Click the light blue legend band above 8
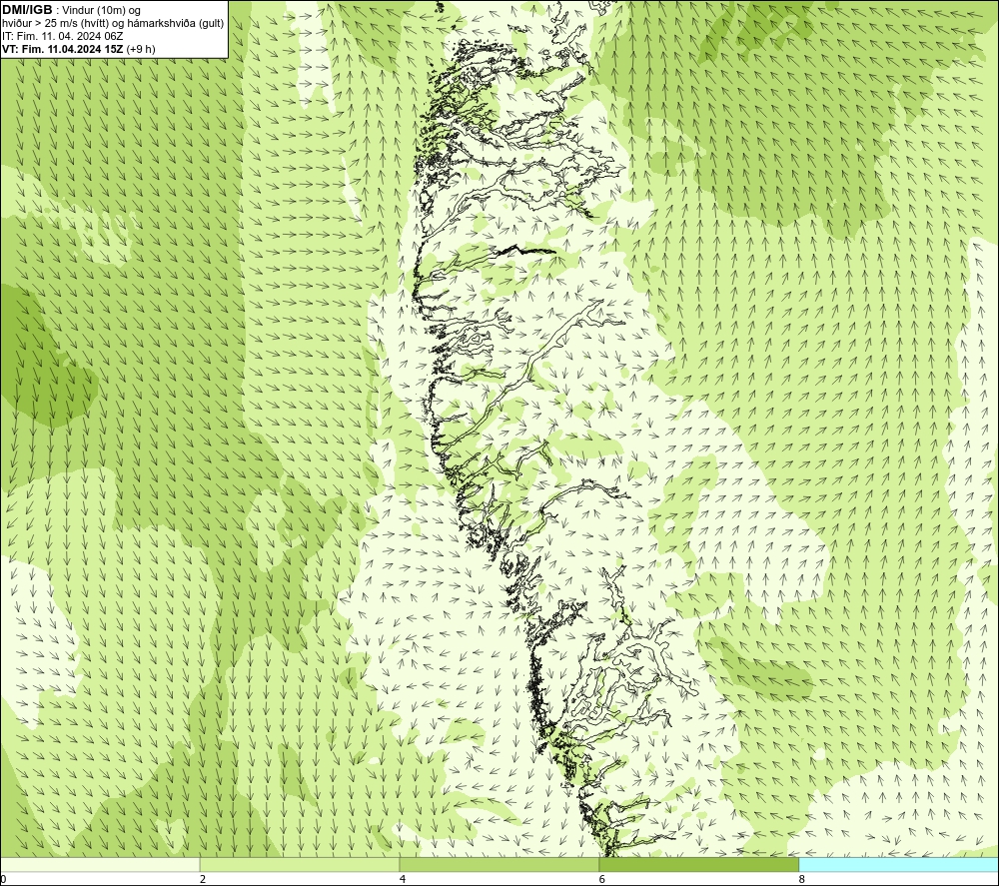The image size is (999, 886). [899, 864]
